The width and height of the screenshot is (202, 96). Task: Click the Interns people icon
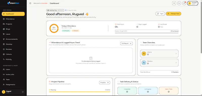tap(144, 54)
